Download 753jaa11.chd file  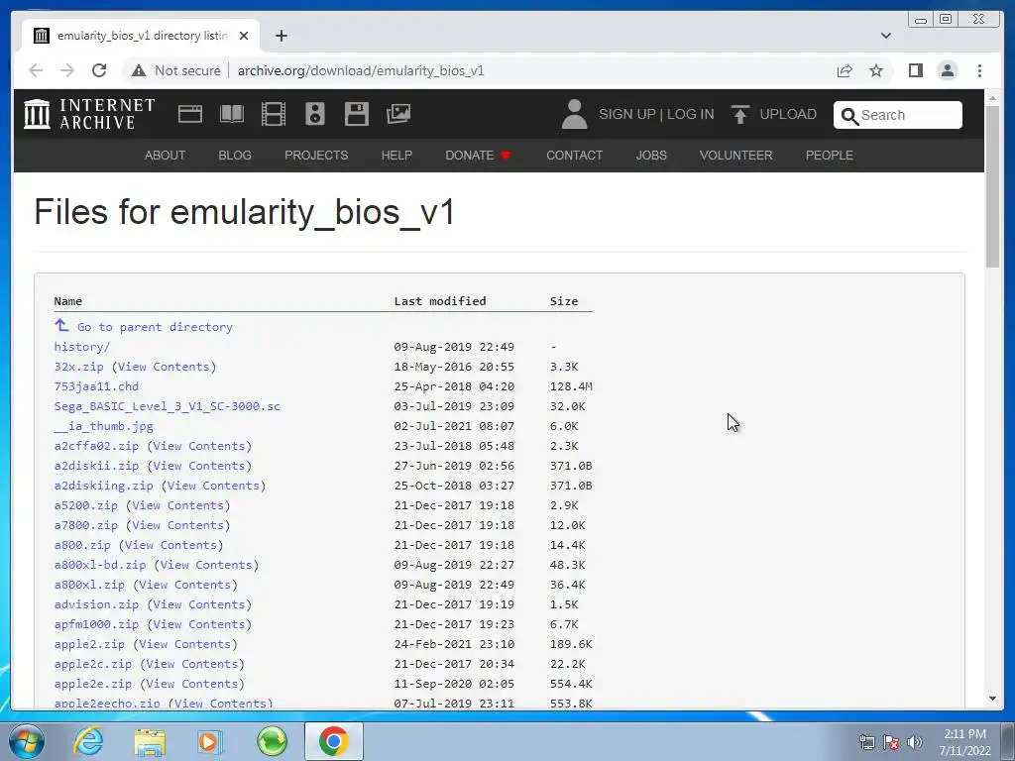tap(96, 386)
